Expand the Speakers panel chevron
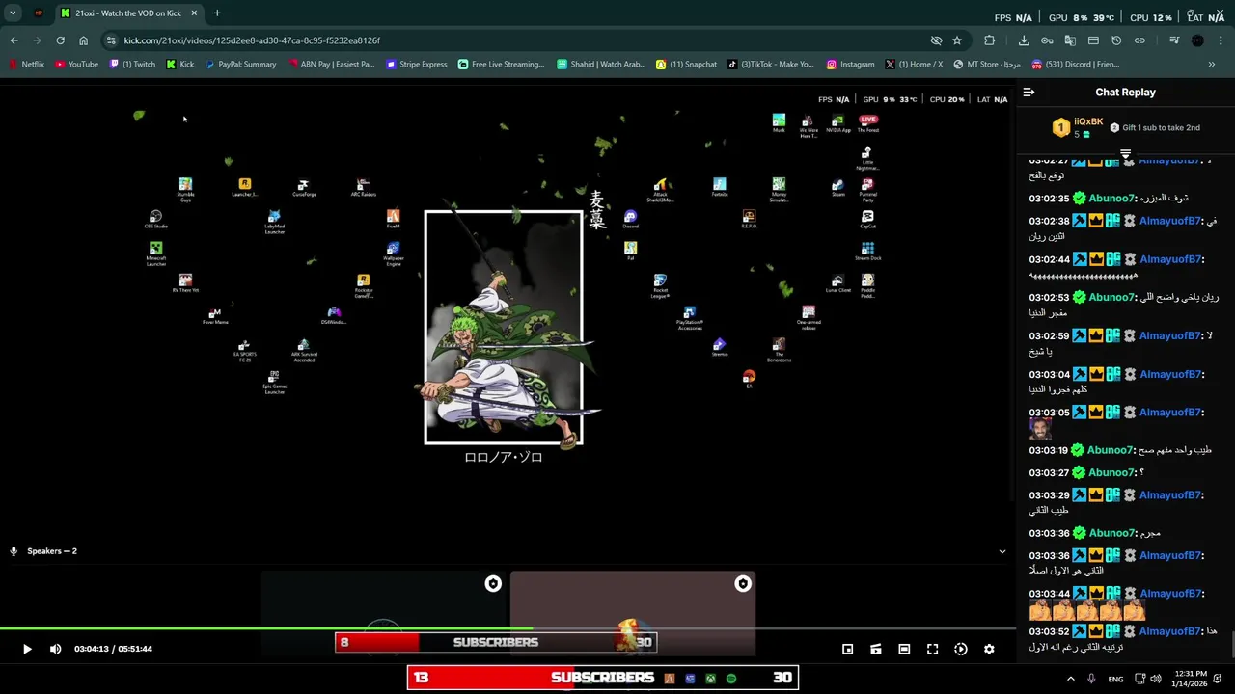 click(1002, 552)
